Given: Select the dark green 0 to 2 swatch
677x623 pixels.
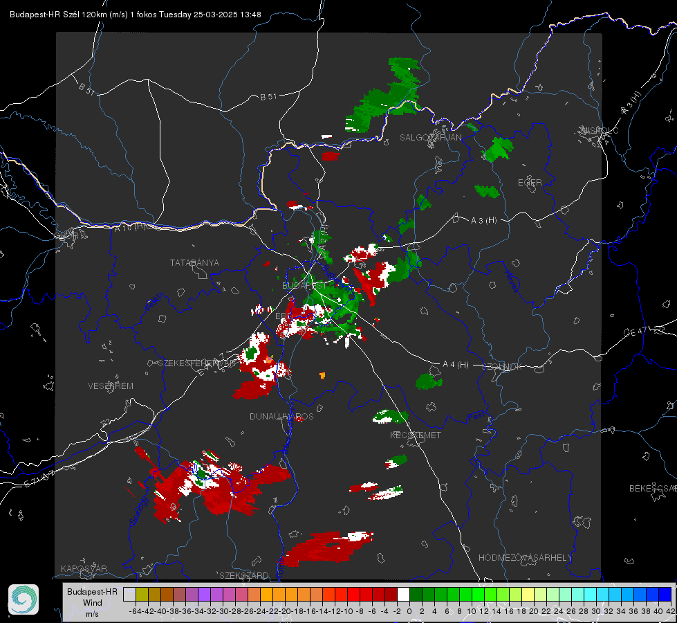Looking at the screenshot, I should point(416,594).
